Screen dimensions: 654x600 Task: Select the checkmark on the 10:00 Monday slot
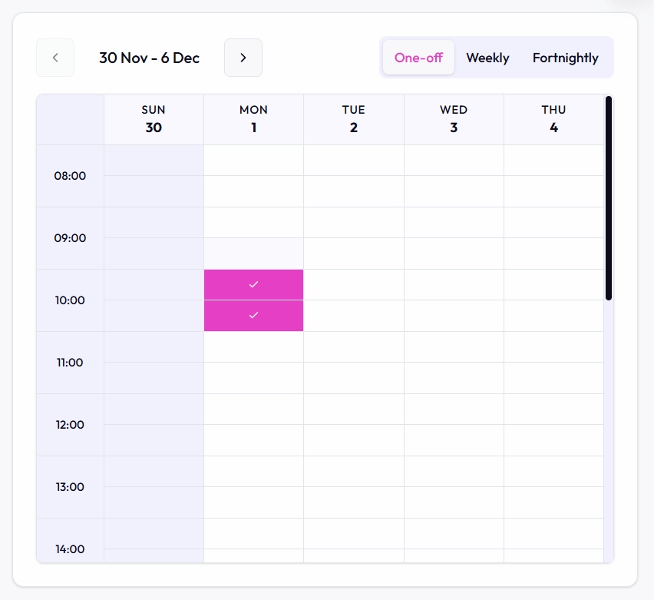tap(253, 284)
